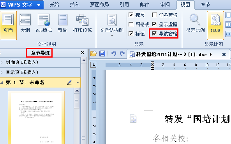Select the 视图 ribbon tab
This screenshot has width=231, height=144.
(185, 5)
